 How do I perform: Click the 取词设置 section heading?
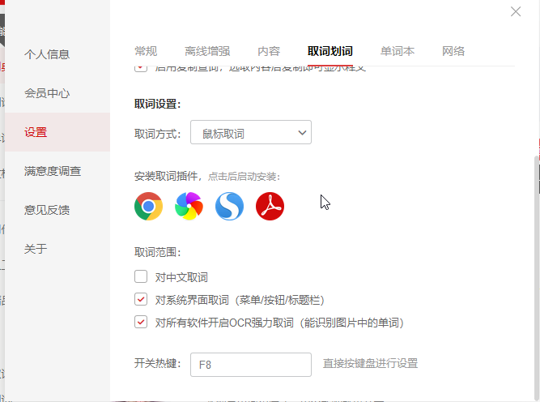tap(157, 104)
